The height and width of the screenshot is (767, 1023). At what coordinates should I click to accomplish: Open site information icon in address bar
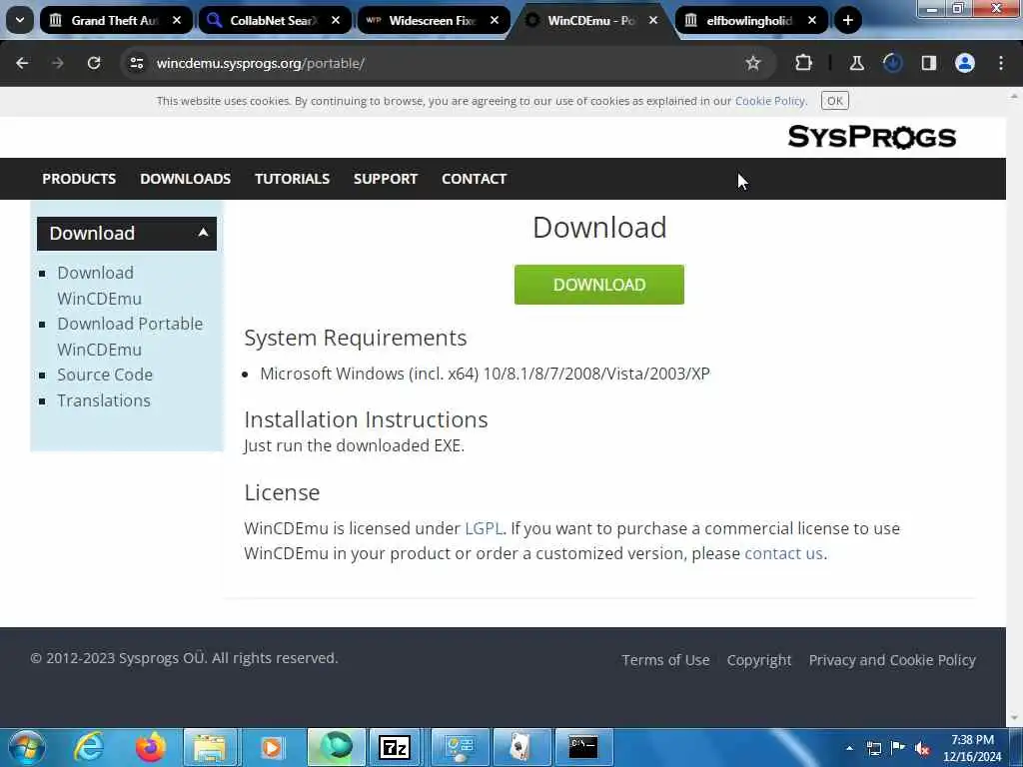pos(136,63)
